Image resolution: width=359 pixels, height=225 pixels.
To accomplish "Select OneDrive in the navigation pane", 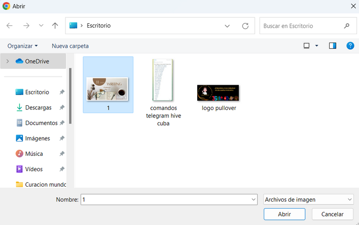I will click(32, 61).
